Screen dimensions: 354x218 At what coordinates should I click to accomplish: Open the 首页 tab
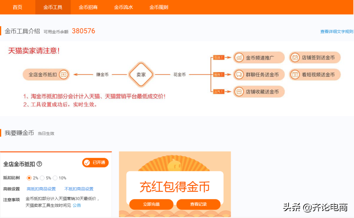tap(17, 7)
